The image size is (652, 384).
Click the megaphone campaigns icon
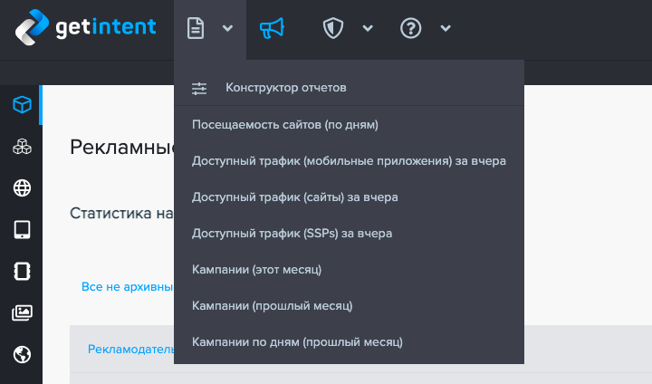click(272, 29)
